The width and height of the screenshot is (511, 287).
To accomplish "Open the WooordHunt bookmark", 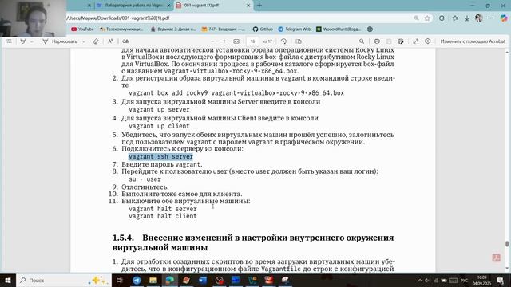I will pyautogui.click(x=339, y=29).
